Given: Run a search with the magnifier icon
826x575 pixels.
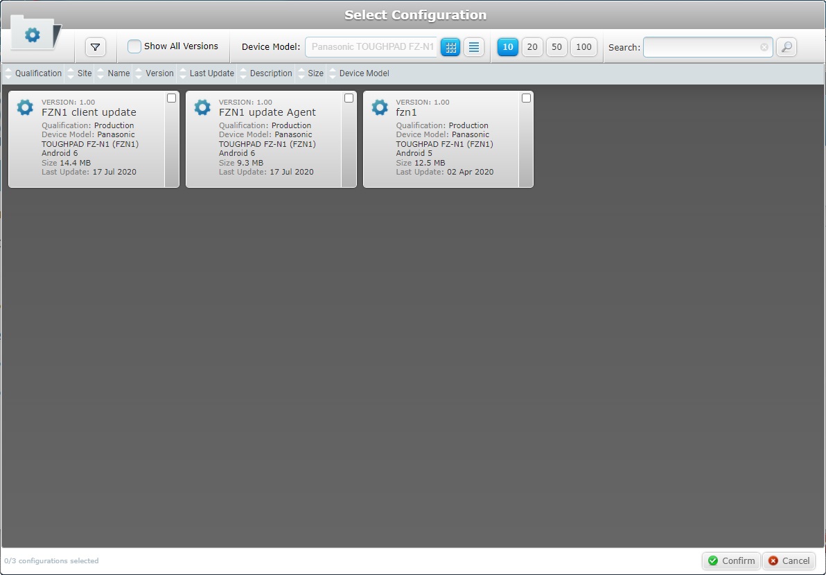Looking at the screenshot, I should [786, 47].
